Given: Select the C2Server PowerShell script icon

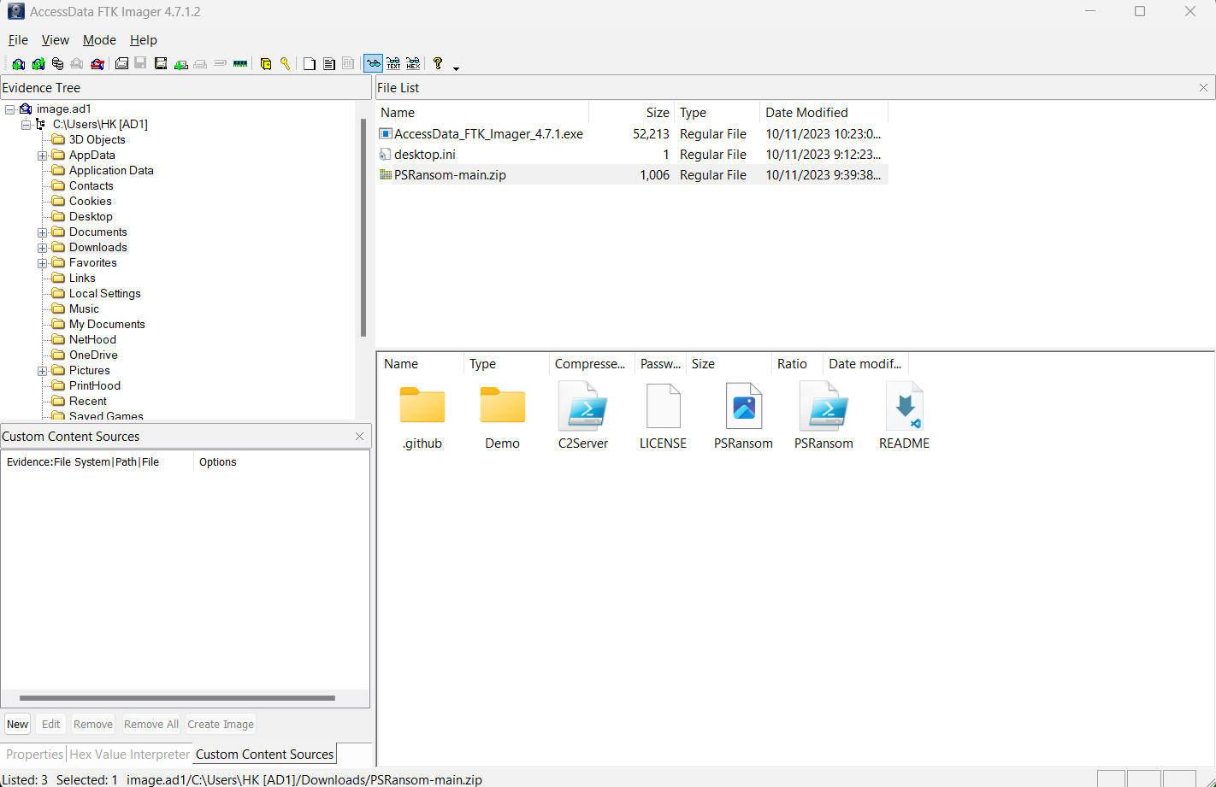Looking at the screenshot, I should [x=583, y=417].
